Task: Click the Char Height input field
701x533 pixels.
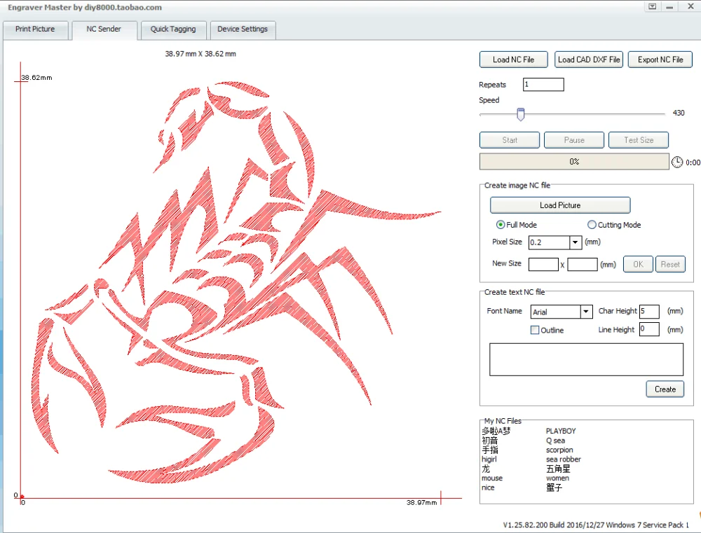Action: 649,311
